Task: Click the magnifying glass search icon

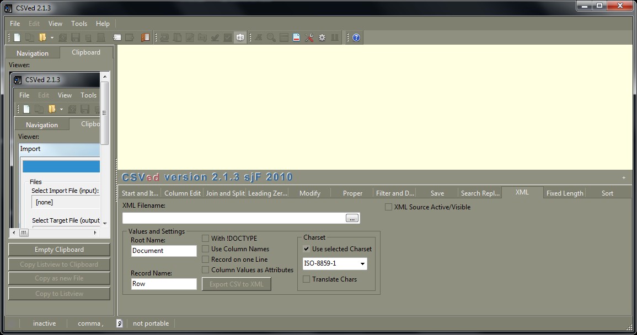Action: pyautogui.click(x=271, y=38)
